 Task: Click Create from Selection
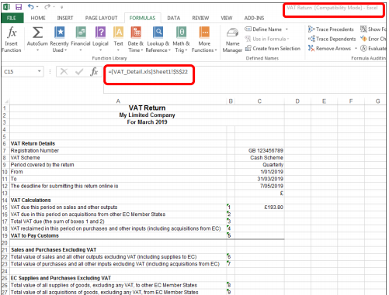pyautogui.click(x=273, y=49)
